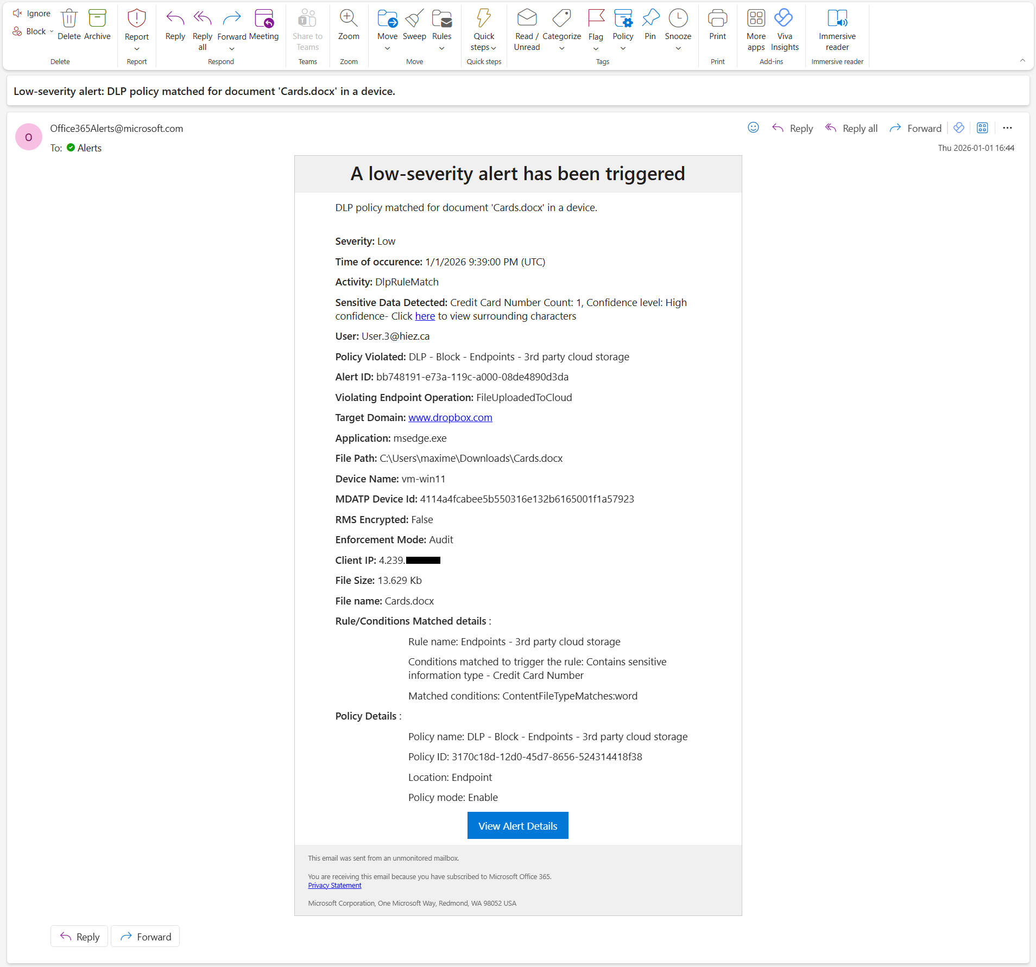Click the Archive icon in the ribbon
The image size is (1036, 967).
[97, 19]
